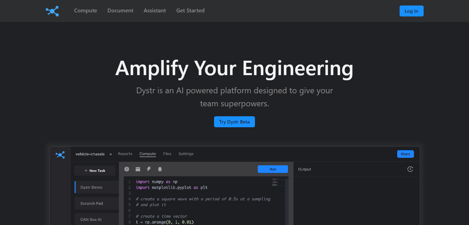This screenshot has height=225, width=469.
Task: Click the breadcrumb '>' separator after vehicle-chassis
Action: (111, 154)
